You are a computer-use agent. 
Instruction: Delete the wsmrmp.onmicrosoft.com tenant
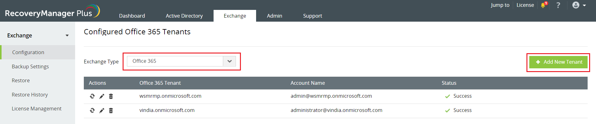click(x=111, y=96)
